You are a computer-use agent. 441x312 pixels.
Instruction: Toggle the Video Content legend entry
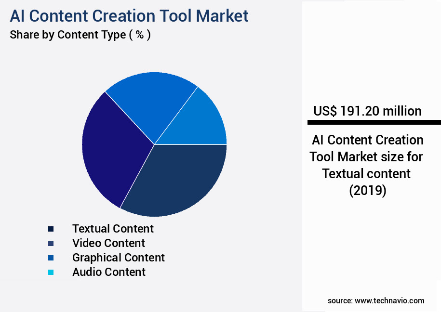coord(109,243)
